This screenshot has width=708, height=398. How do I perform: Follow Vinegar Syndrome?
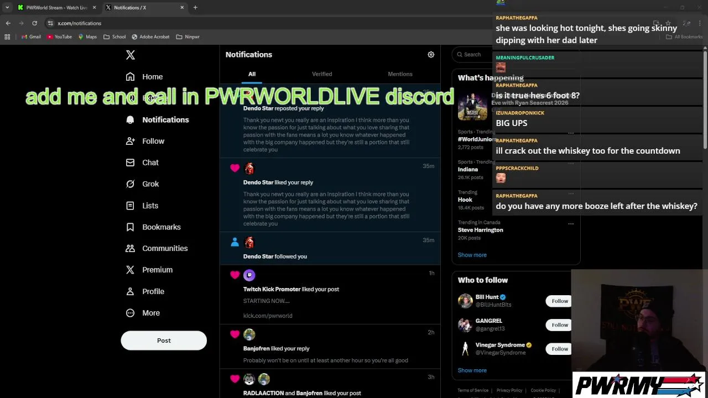click(560, 349)
